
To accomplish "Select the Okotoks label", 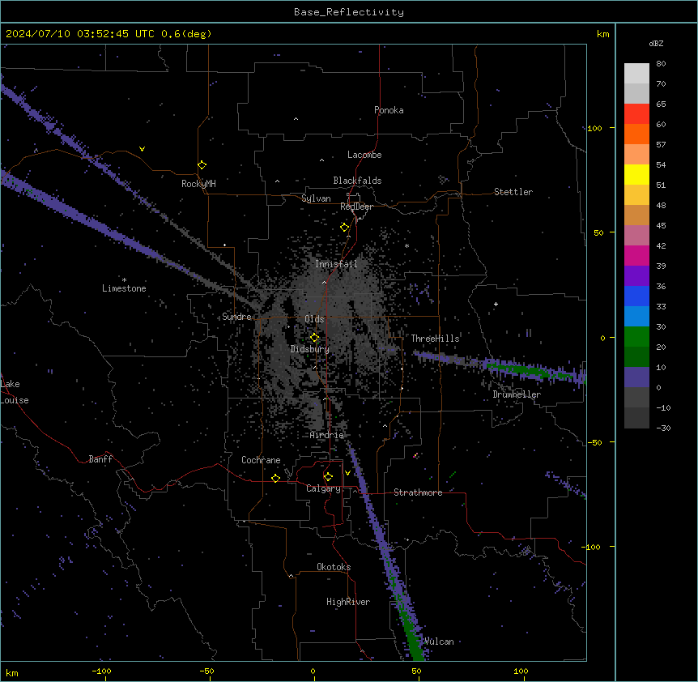I will click(x=334, y=567).
